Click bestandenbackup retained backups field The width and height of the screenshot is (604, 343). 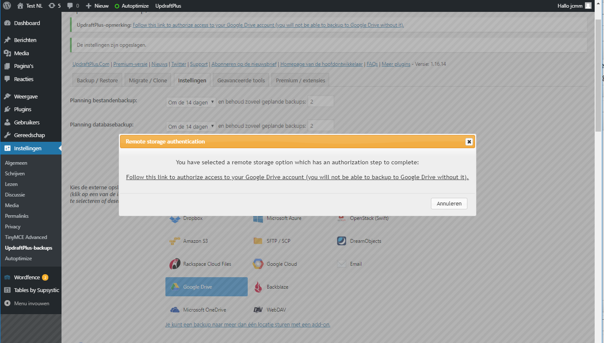click(321, 102)
